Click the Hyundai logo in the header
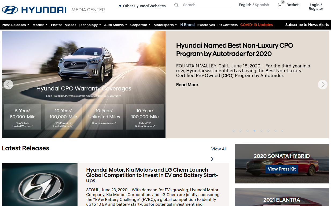Image resolution: width=331 pixels, height=206 pixels. click(x=34, y=10)
